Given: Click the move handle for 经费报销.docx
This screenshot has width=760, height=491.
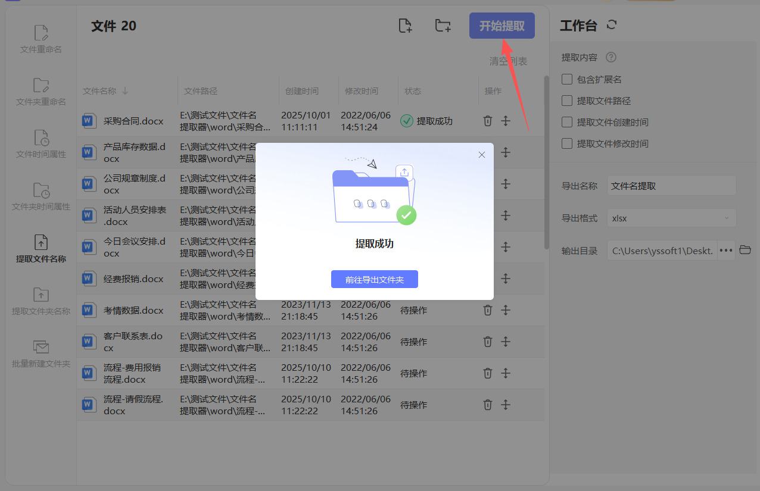Looking at the screenshot, I should coord(506,279).
